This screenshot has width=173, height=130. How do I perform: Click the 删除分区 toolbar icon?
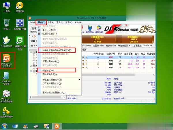coord(90,29)
